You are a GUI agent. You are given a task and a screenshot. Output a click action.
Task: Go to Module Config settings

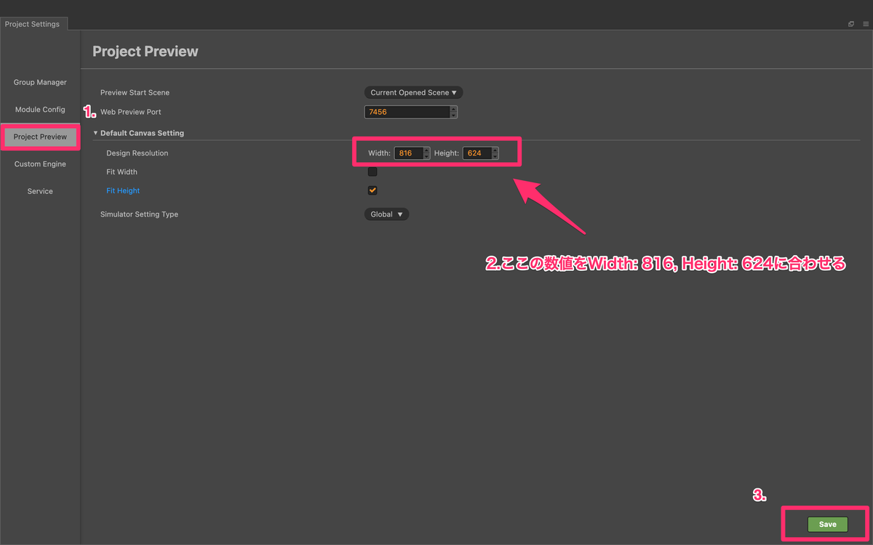40,110
